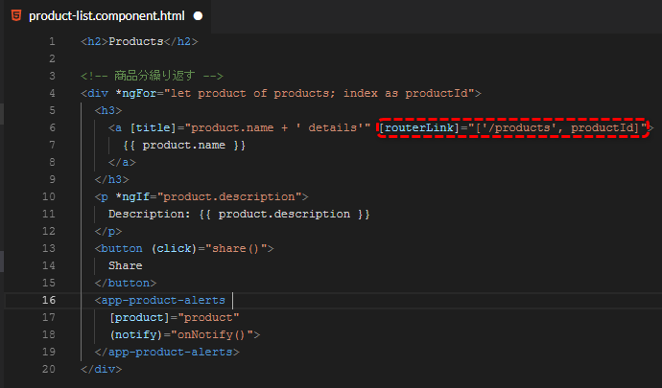
Task: Click the (notify) event binding
Action: (136, 335)
